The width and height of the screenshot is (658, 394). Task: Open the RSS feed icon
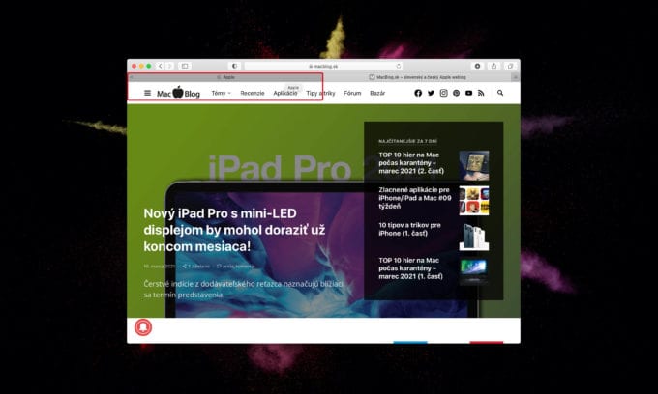point(481,93)
